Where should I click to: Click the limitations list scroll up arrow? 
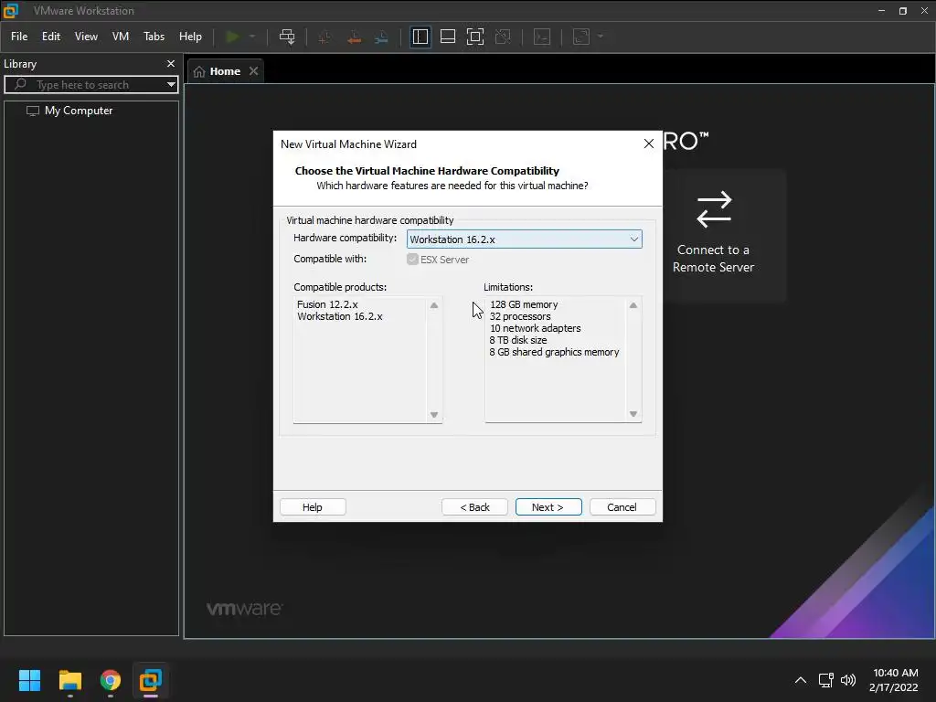(x=633, y=305)
